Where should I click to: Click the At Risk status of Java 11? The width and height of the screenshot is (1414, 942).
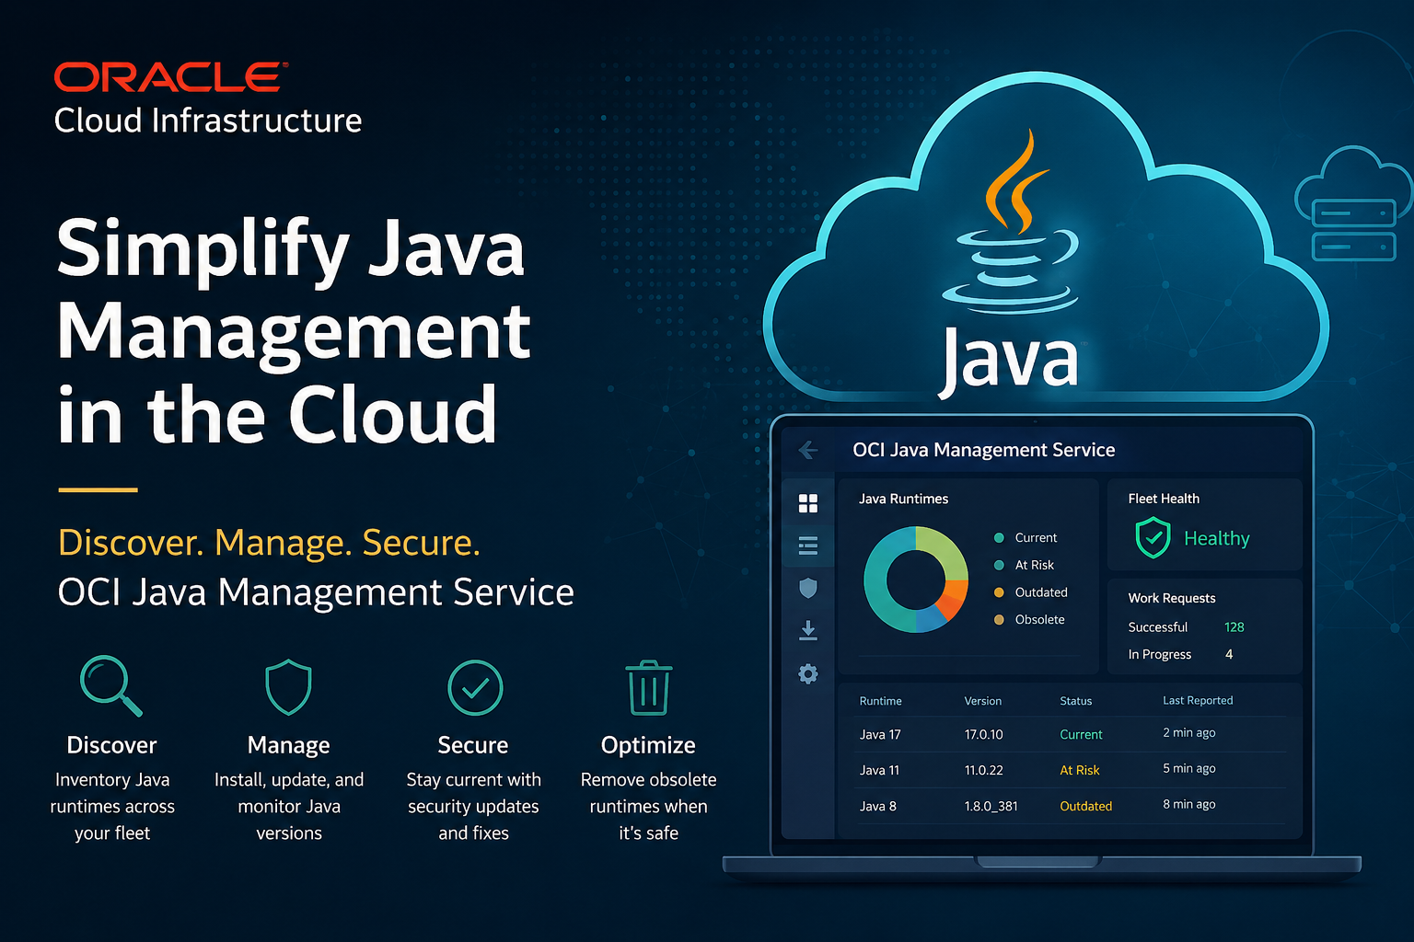pos(1079,770)
